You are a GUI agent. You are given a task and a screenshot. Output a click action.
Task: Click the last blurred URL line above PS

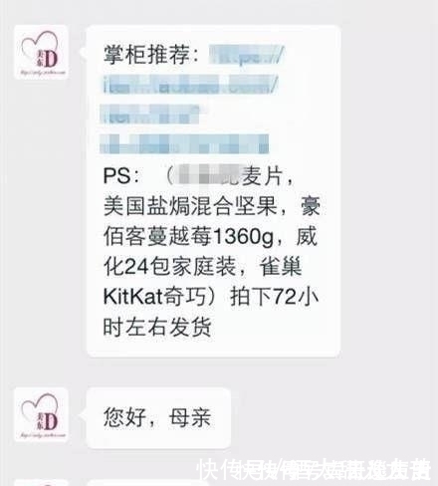184,144
